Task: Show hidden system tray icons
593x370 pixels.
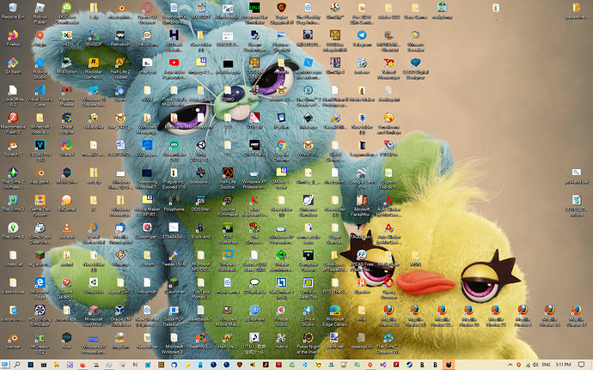Action: pos(510,365)
